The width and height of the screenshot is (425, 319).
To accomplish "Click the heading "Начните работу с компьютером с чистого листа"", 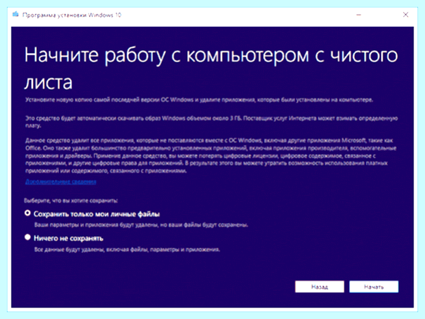I will [211, 68].
